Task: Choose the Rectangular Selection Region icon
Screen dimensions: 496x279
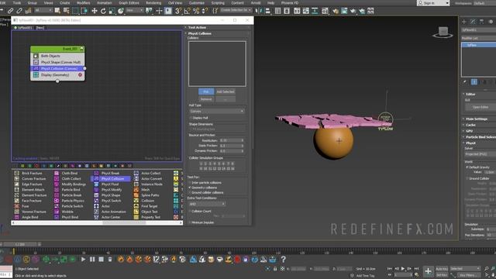Action: 75,11
